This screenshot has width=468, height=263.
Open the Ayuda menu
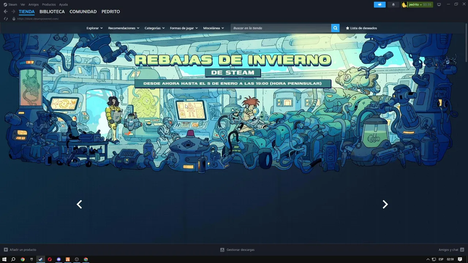63,4
